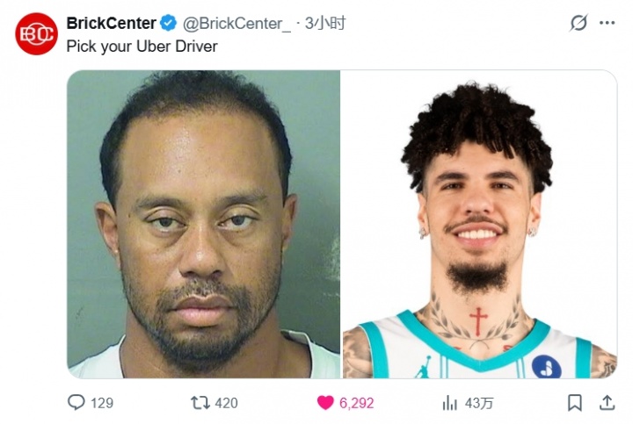Viewport: 633px width, 424px height.
Task: Open the reply comment icon
Action: pos(76,402)
